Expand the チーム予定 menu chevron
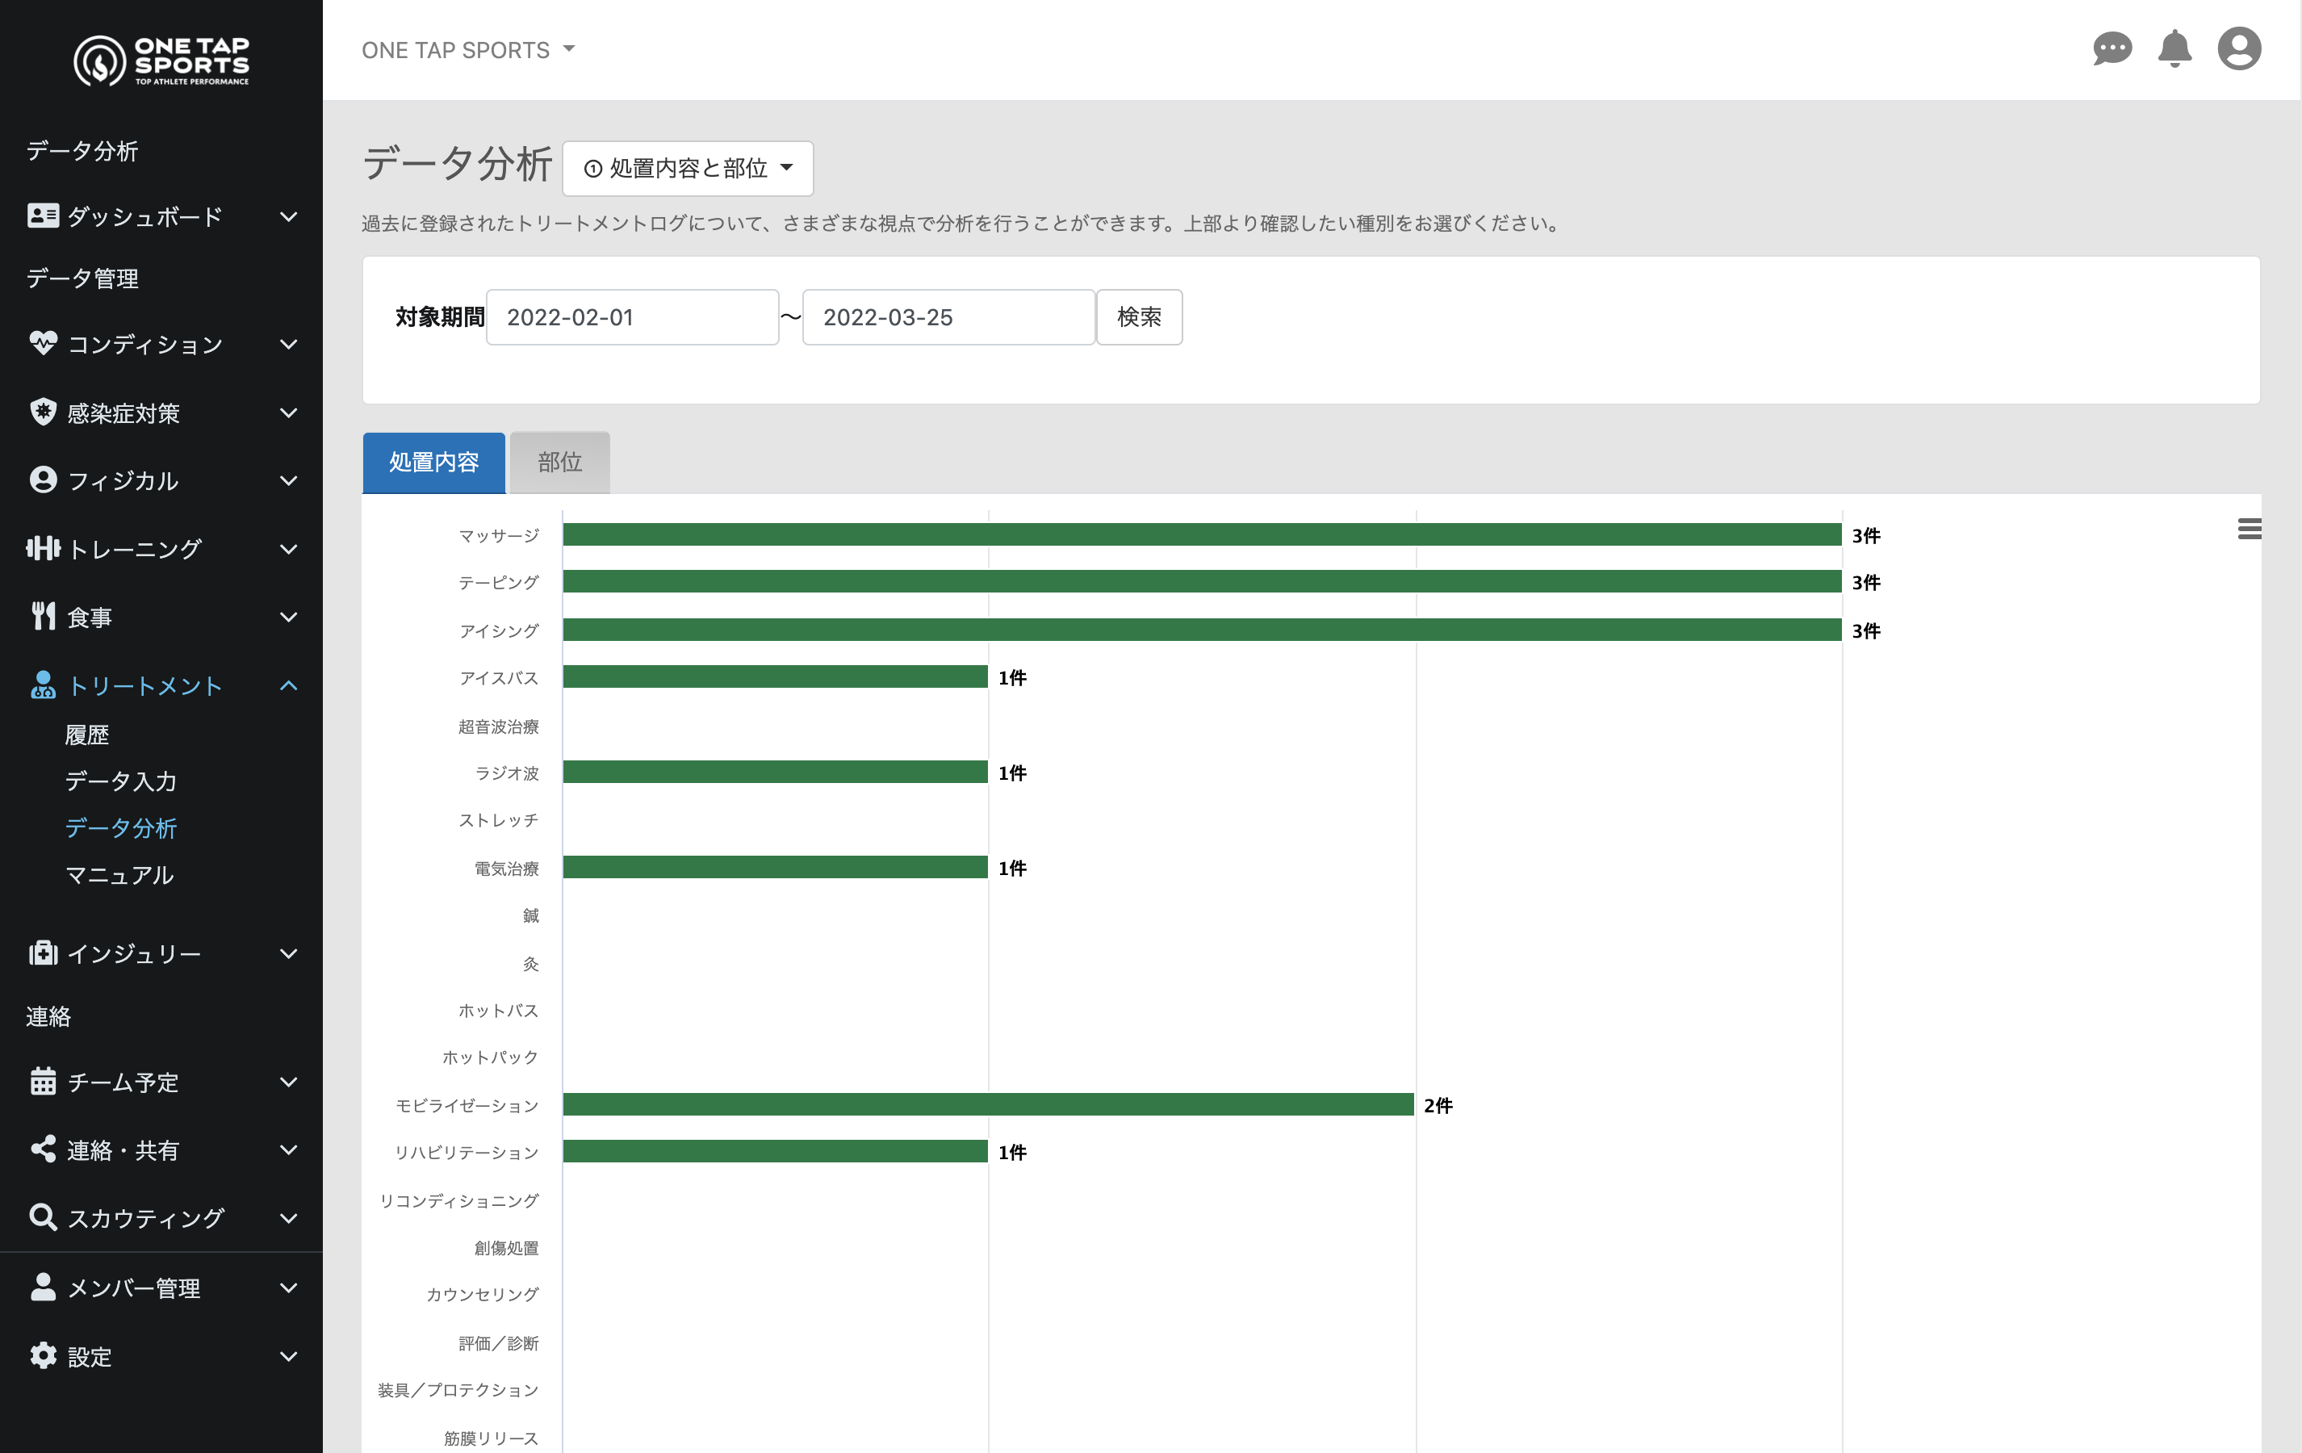The image size is (2302, 1453). [x=289, y=1082]
